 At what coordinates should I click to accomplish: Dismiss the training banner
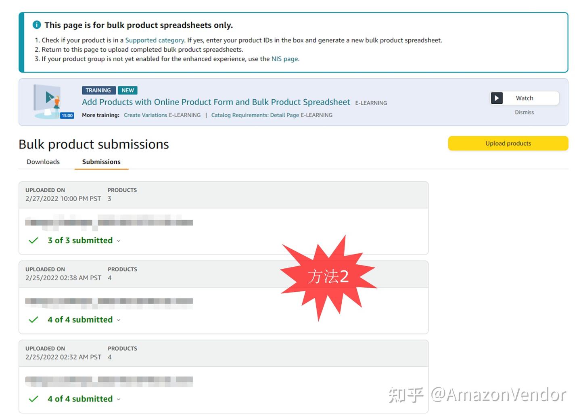coord(524,112)
